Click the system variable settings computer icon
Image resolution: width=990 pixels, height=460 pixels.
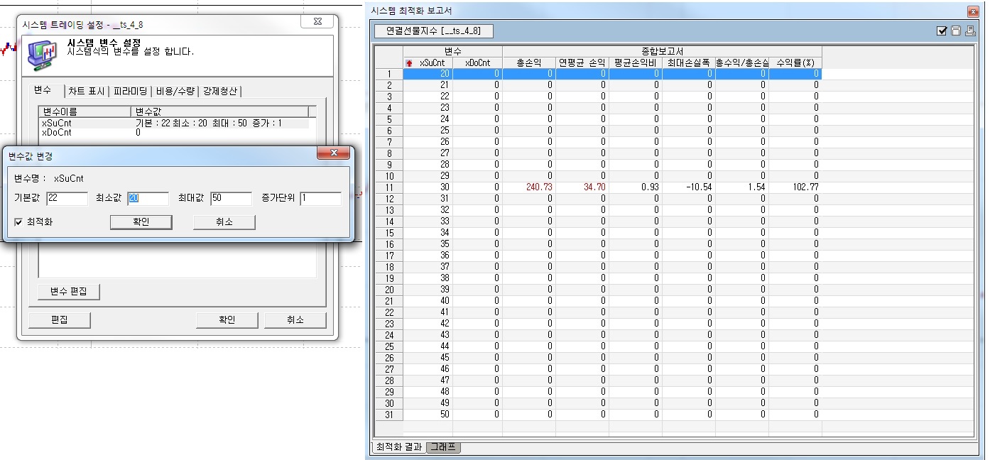41,54
